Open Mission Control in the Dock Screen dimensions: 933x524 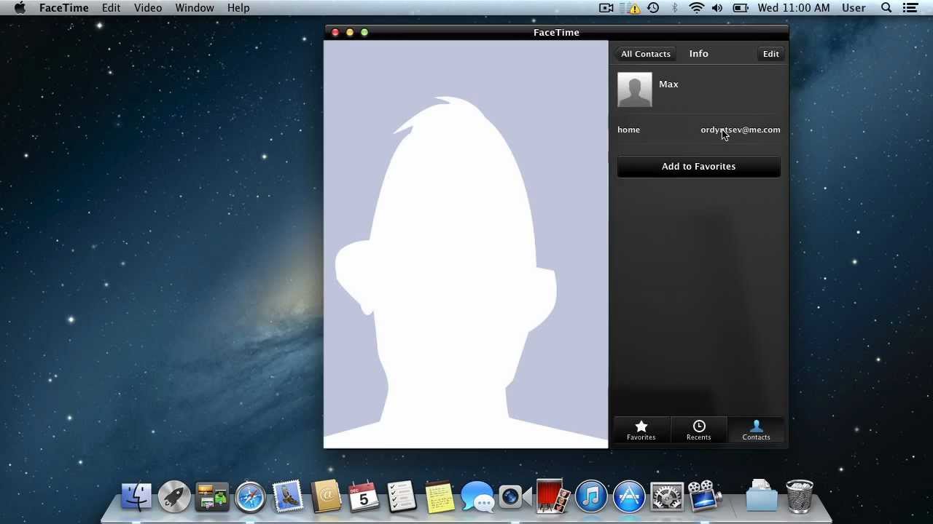click(x=212, y=497)
